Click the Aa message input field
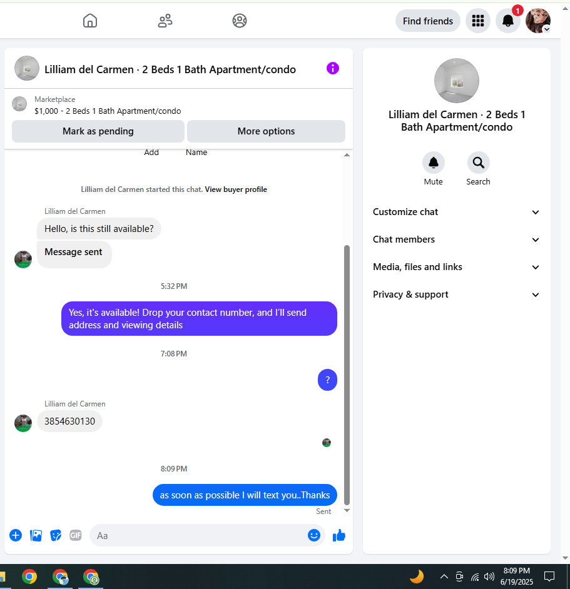 tap(198, 535)
